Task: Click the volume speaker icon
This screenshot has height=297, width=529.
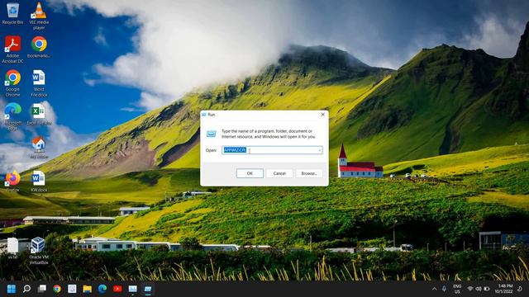Action: click(x=479, y=289)
